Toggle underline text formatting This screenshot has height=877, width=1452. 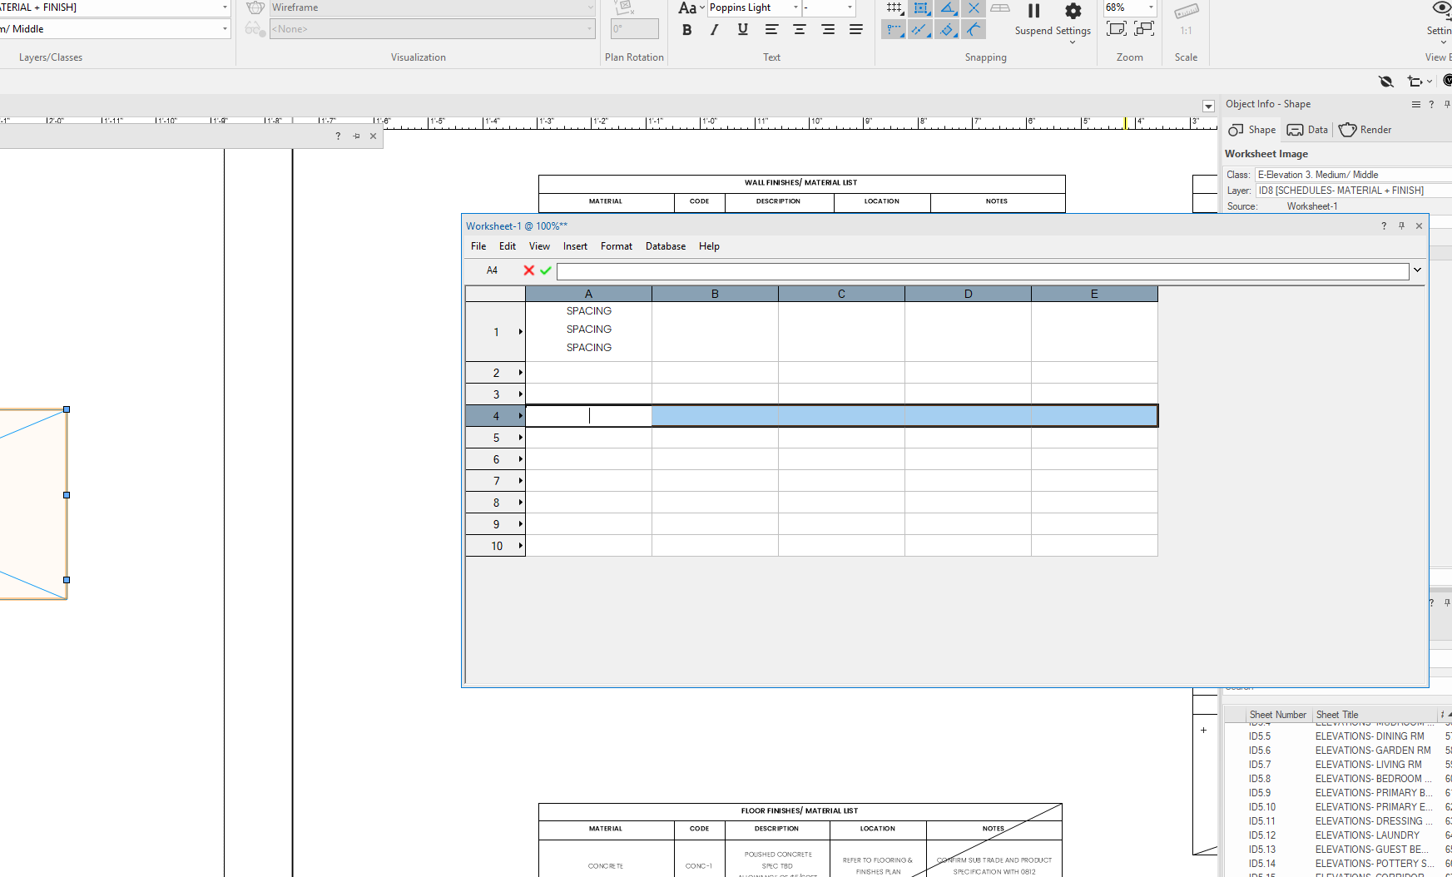pos(742,29)
